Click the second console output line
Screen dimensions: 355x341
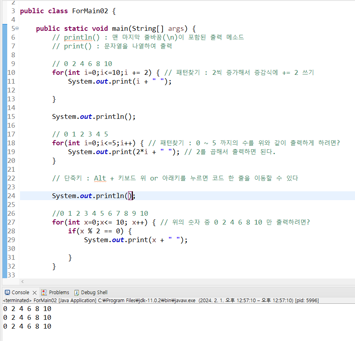coord(27,317)
